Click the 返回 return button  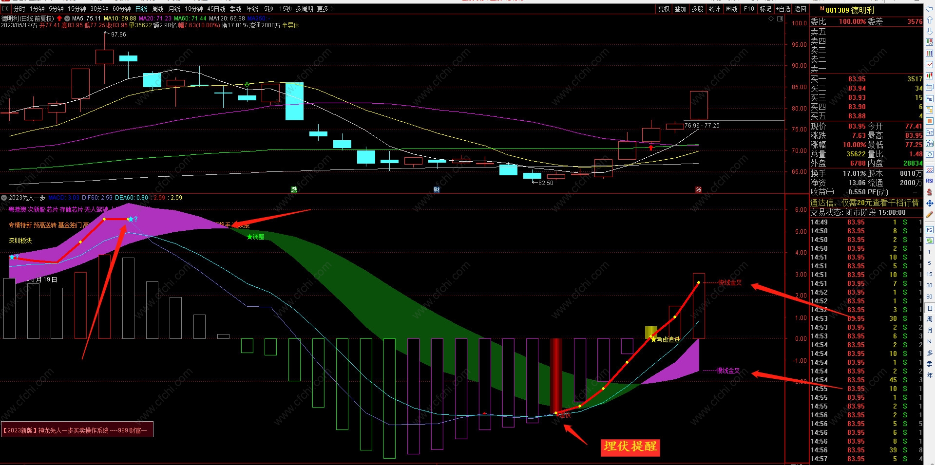(801, 9)
